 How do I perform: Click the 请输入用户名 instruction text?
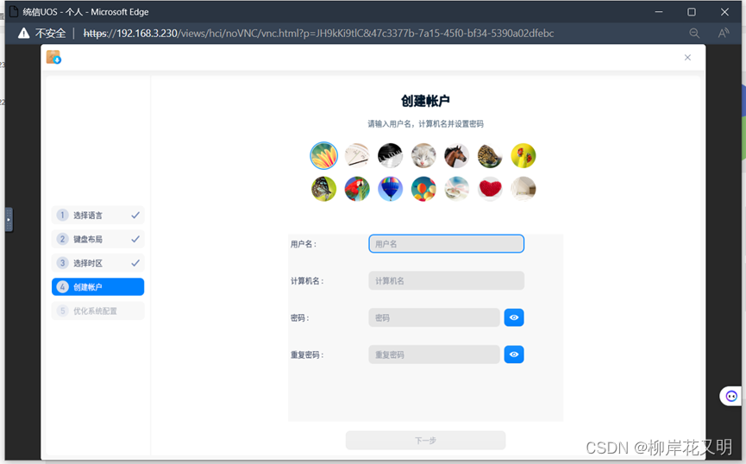(x=425, y=123)
